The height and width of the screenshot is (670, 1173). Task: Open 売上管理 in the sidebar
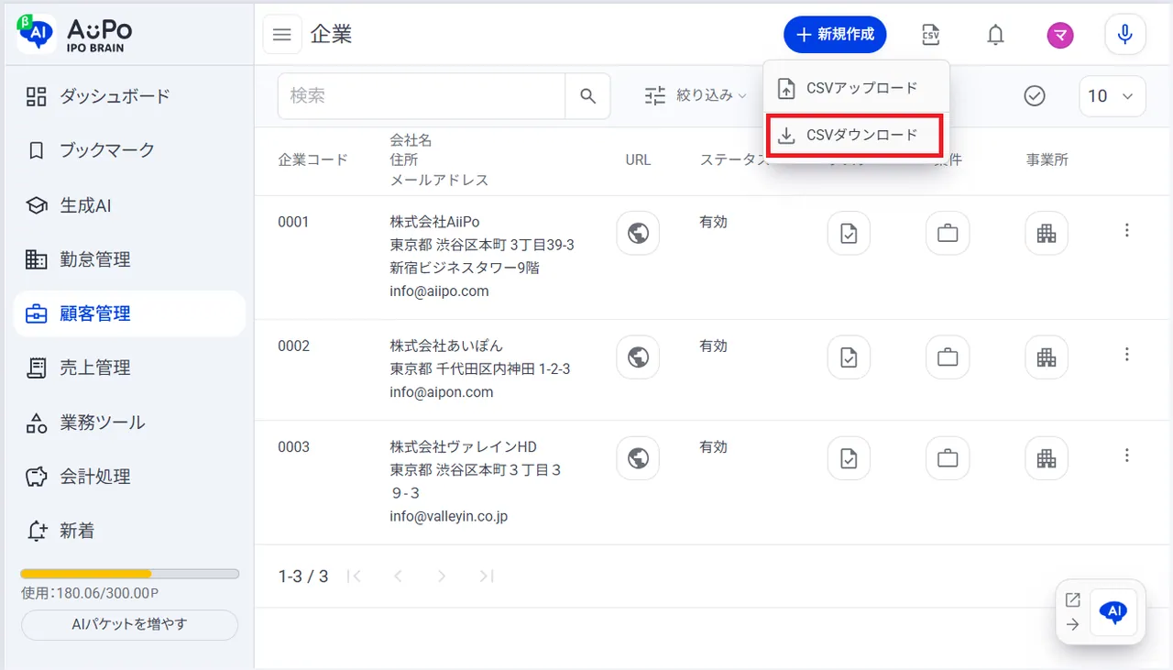click(129, 368)
